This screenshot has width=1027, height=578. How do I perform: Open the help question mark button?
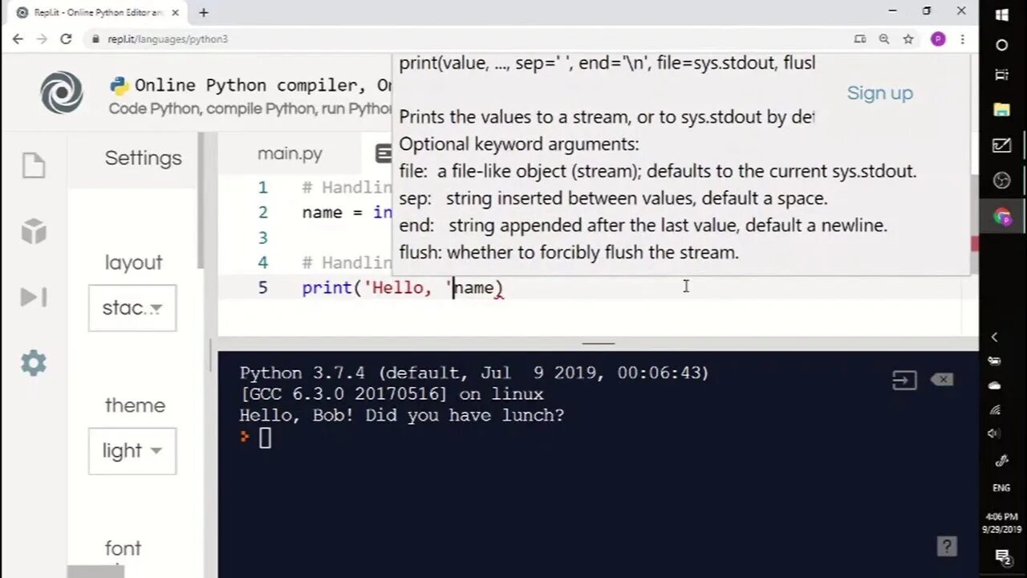coord(947,547)
